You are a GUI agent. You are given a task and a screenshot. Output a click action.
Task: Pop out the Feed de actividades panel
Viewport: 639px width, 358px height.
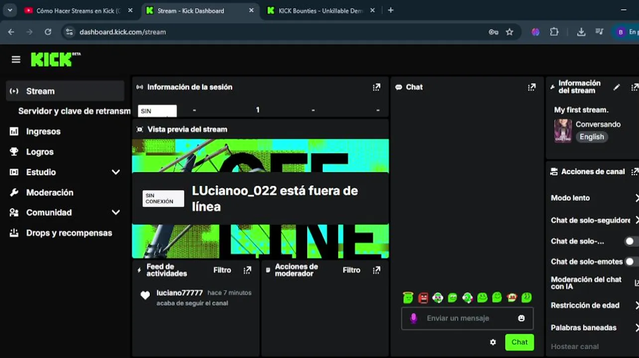click(x=247, y=270)
